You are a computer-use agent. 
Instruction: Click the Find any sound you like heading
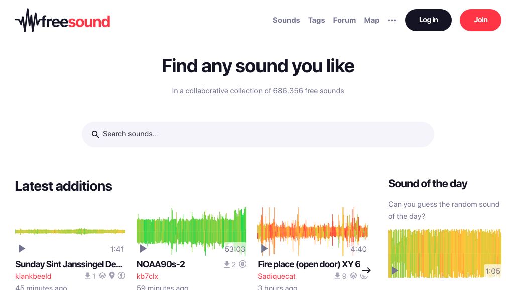(257, 66)
